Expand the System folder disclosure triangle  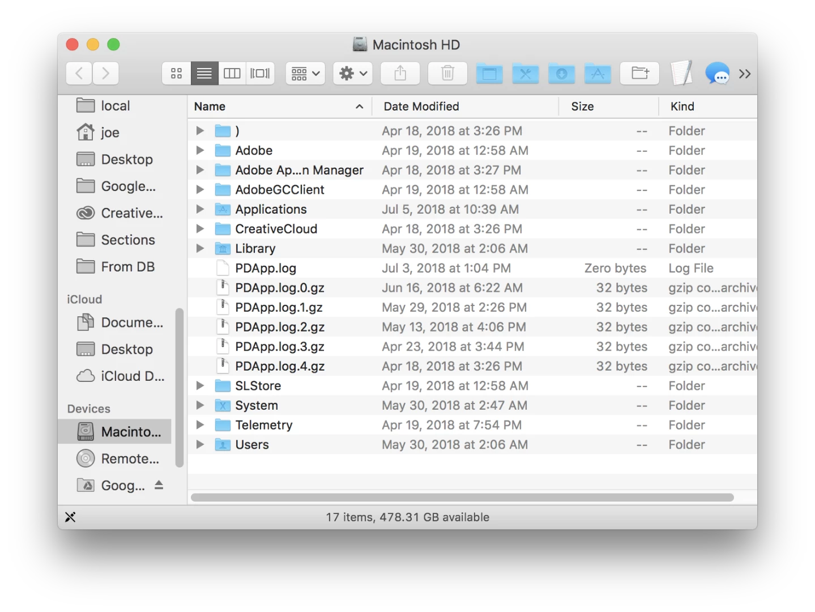200,405
